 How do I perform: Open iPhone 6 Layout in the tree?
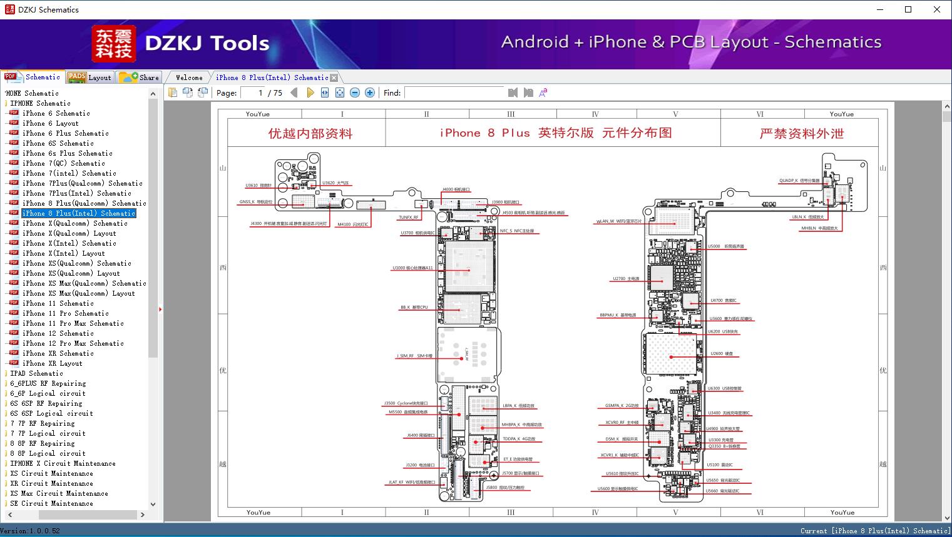50,123
